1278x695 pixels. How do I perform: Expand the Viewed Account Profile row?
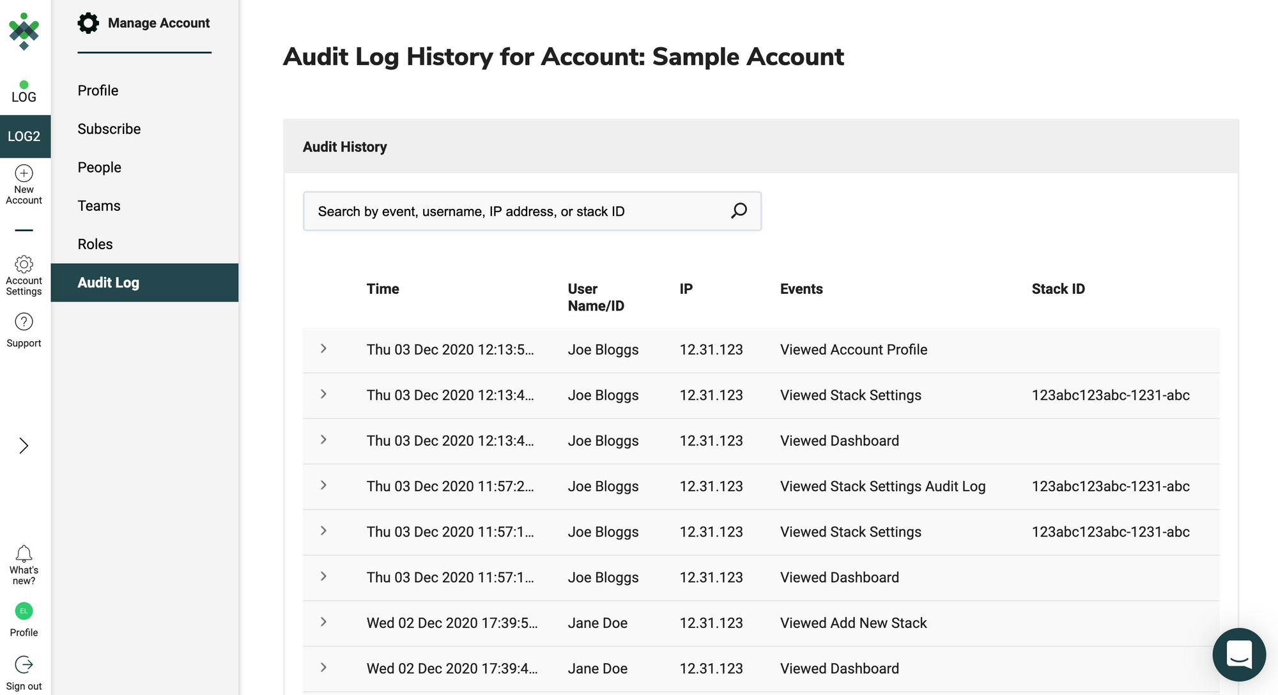coord(323,349)
